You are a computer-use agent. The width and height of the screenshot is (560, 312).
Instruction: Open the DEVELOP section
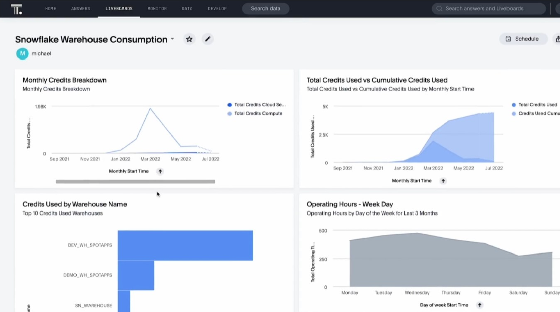[217, 9]
